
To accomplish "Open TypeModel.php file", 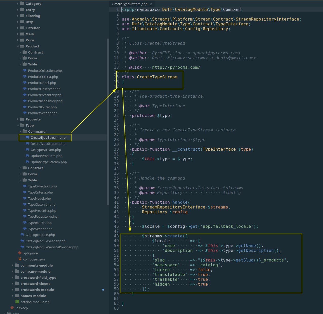I will pos(39,198).
